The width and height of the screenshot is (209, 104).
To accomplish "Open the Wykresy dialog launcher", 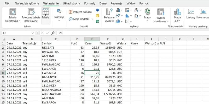I will 168,27.
